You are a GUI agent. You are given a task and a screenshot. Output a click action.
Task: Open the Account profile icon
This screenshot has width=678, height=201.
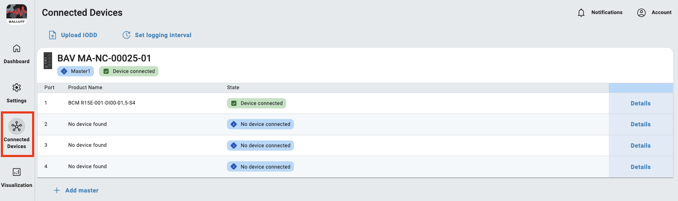[641, 13]
